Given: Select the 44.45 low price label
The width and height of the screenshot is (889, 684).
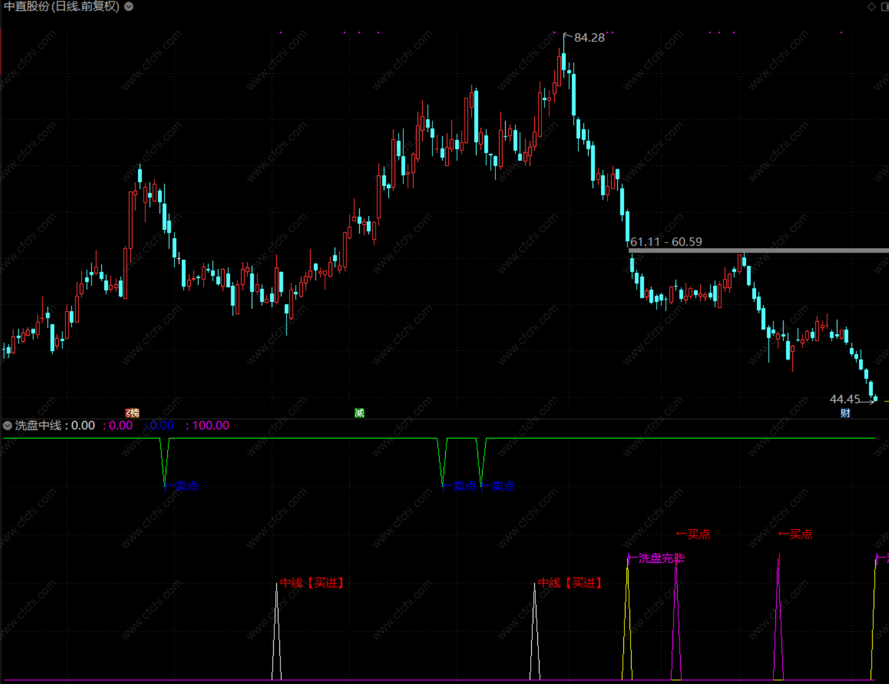Looking at the screenshot, I should (x=844, y=399).
